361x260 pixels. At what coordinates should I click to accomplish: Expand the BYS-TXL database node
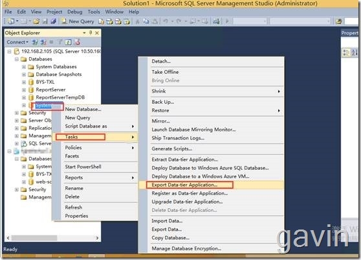[x=24, y=82]
